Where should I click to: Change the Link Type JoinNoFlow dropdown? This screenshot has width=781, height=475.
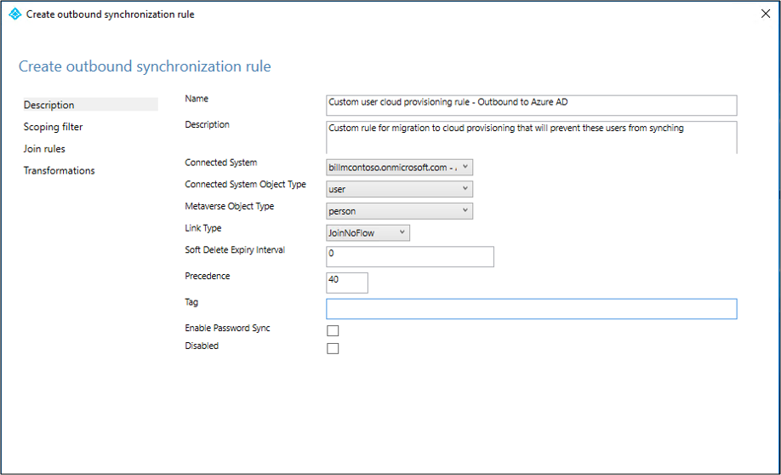[x=368, y=232]
